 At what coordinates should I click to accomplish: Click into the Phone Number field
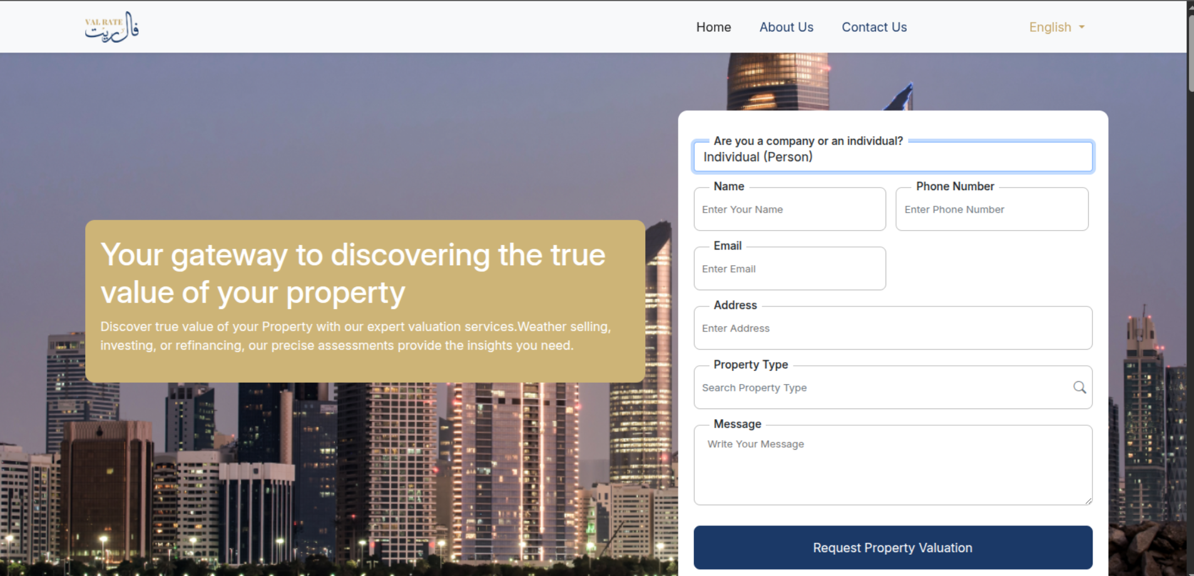[991, 210]
